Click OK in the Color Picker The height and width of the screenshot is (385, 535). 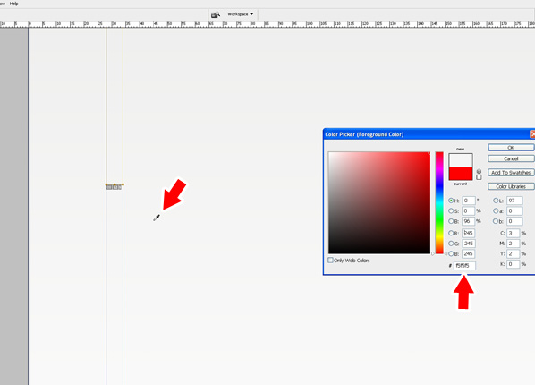(x=511, y=148)
